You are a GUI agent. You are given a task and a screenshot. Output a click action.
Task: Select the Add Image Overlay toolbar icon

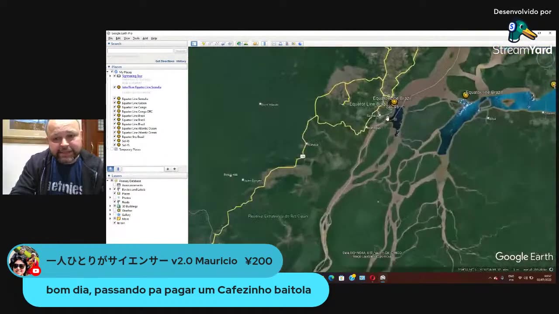coord(223,44)
